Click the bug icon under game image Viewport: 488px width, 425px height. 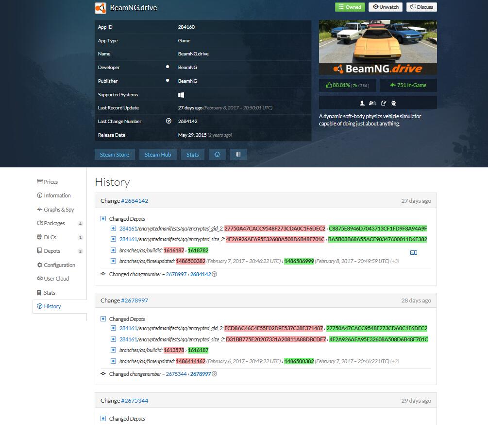pos(394,103)
